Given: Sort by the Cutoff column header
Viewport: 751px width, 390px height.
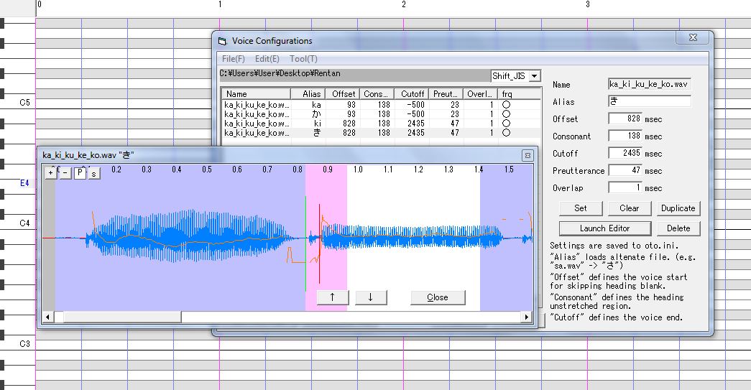Looking at the screenshot, I should coord(412,94).
